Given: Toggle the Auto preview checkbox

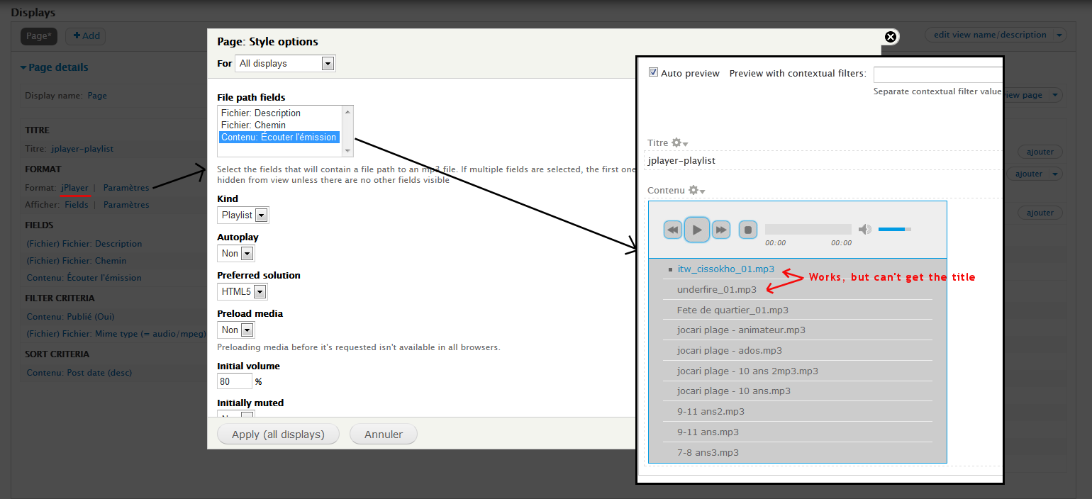Looking at the screenshot, I should tap(654, 72).
